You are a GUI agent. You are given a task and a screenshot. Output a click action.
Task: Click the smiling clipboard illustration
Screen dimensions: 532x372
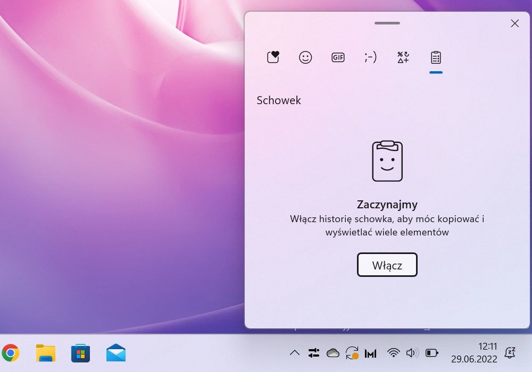click(x=387, y=161)
